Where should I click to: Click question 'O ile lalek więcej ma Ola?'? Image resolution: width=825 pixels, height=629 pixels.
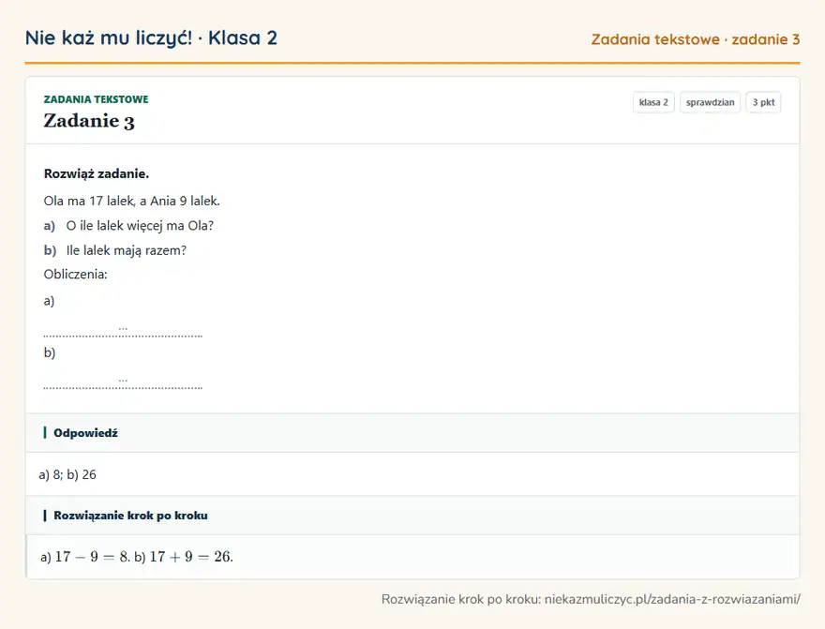pos(140,226)
